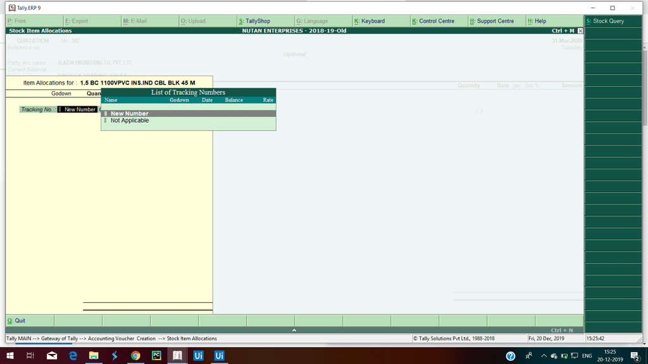Expand the calculator panel with the up arrow

tap(294, 330)
